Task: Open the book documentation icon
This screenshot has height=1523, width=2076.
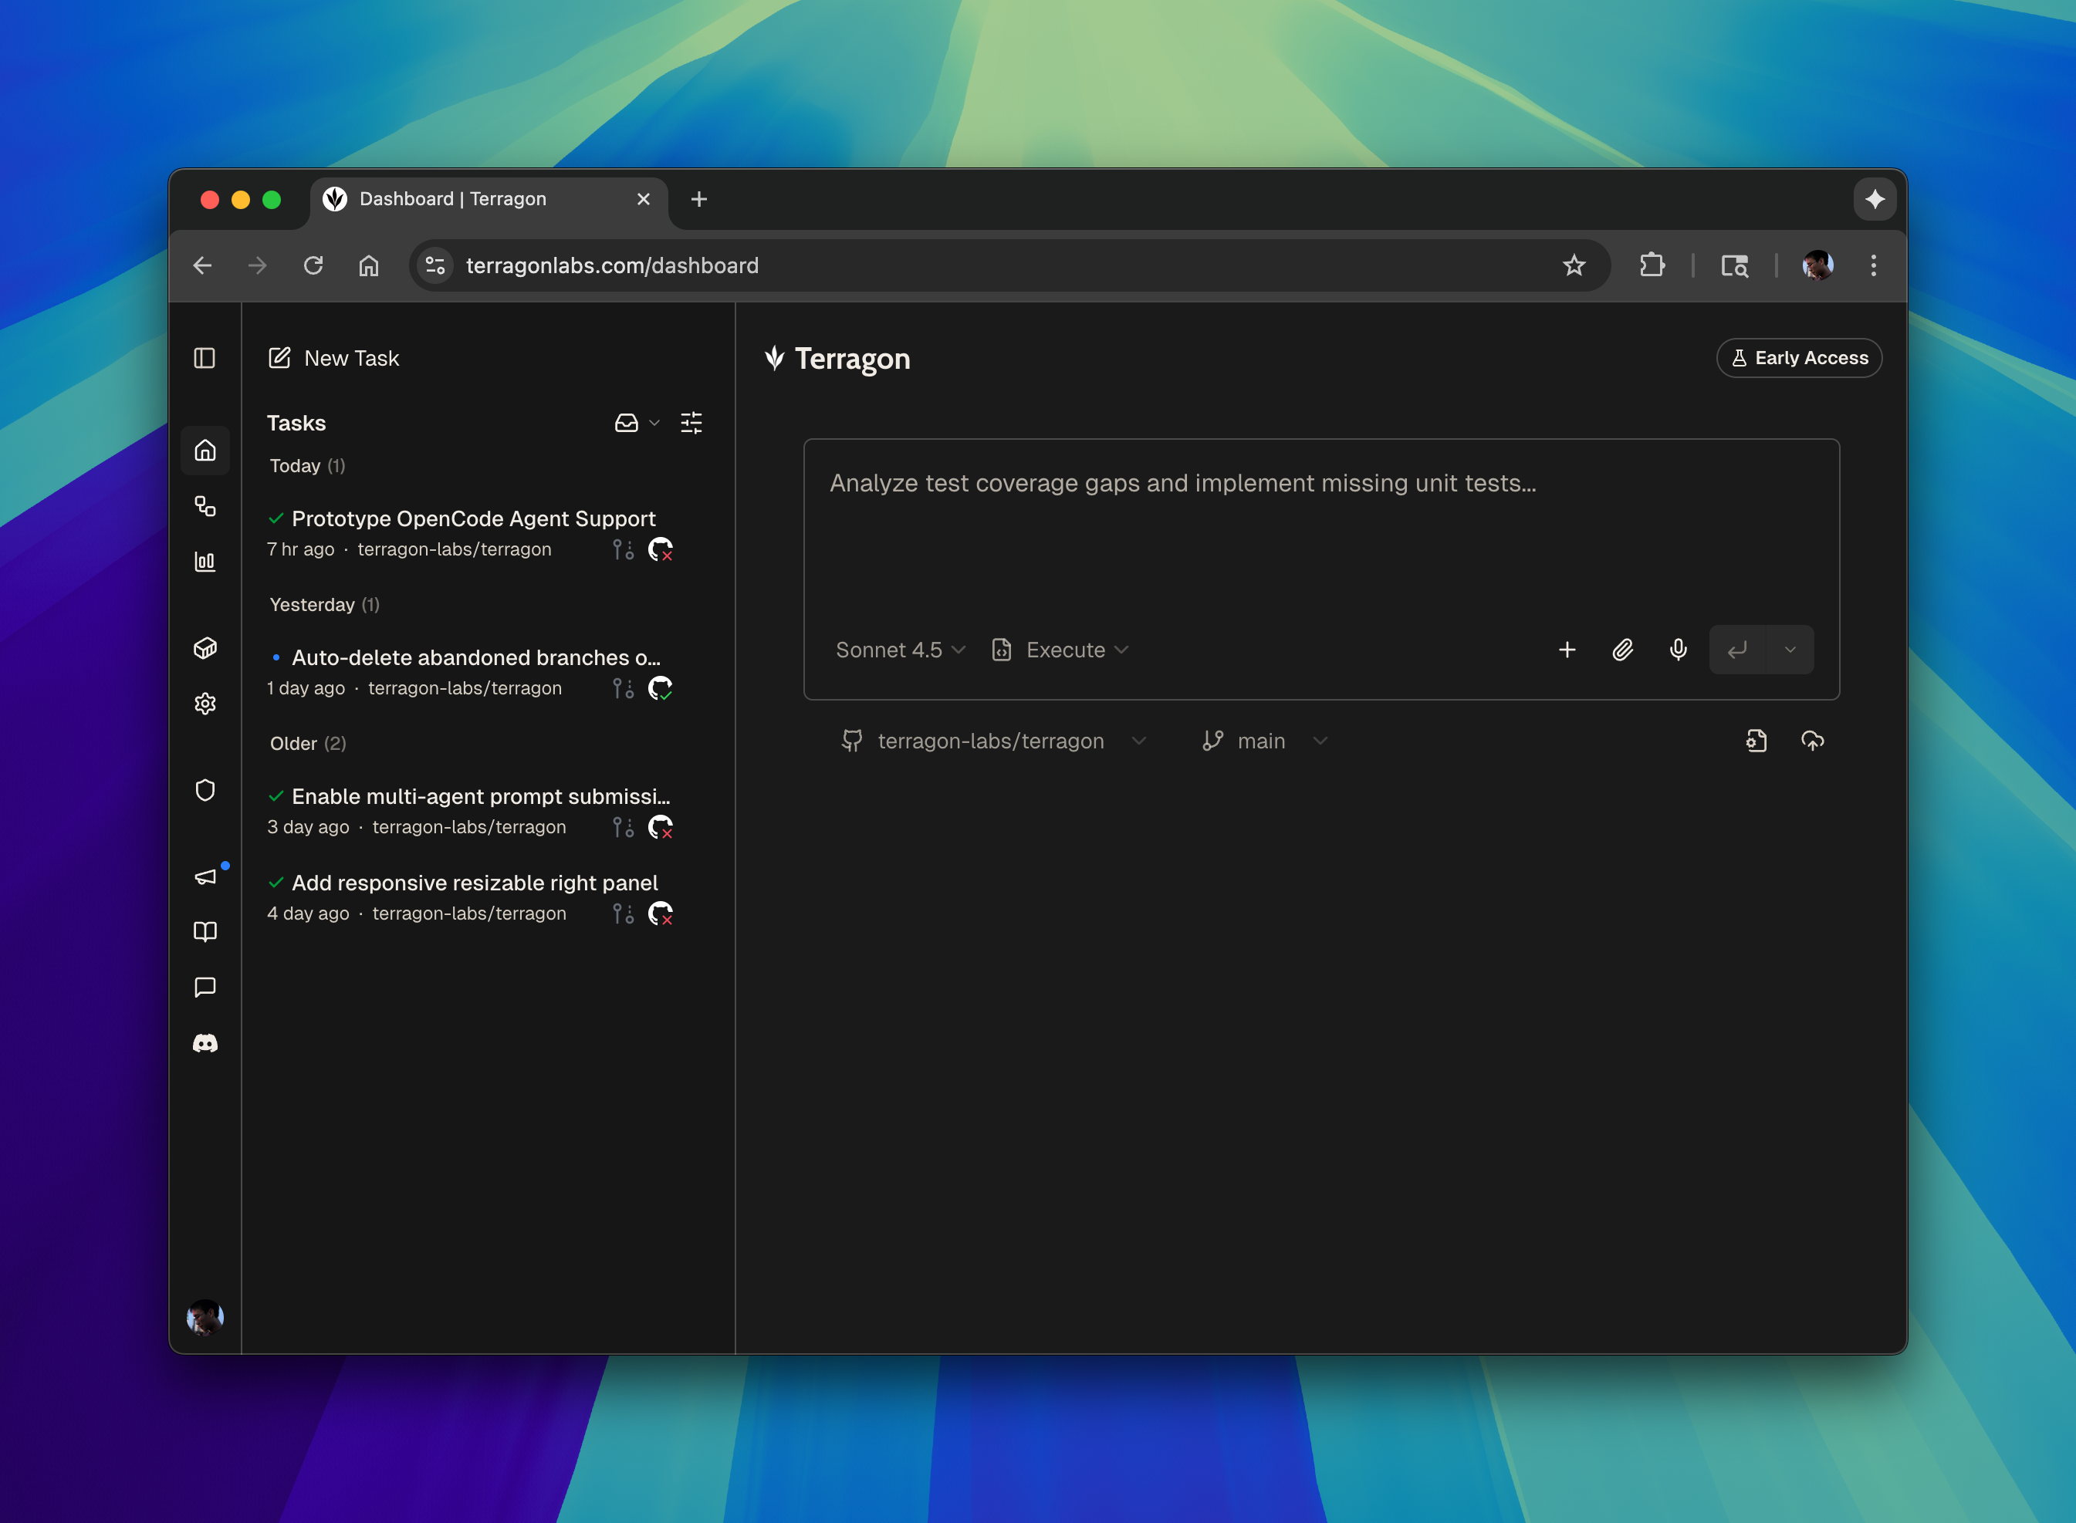Action: (205, 931)
